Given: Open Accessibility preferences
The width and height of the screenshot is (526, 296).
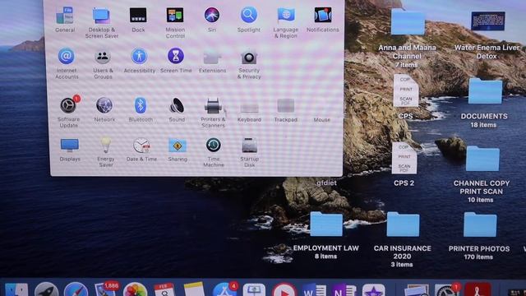Looking at the screenshot, I should [x=139, y=56].
